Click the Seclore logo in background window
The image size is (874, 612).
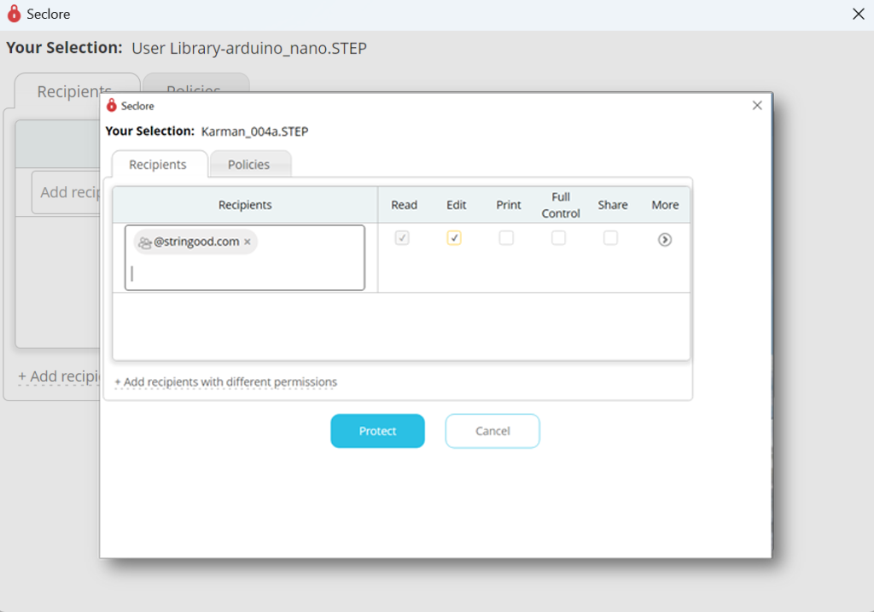coord(14,14)
